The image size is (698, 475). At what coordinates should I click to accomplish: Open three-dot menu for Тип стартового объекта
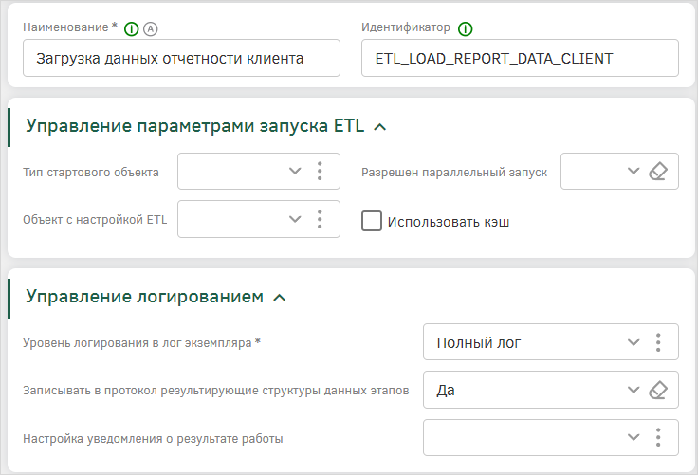click(x=320, y=171)
